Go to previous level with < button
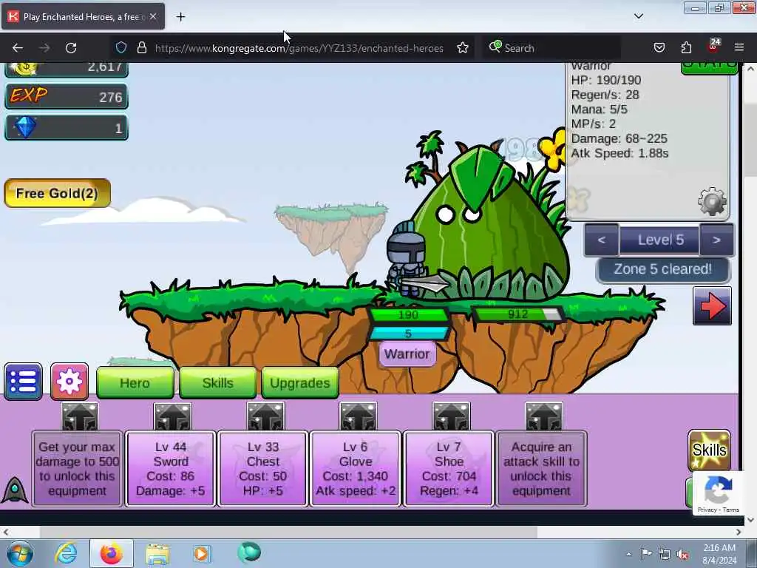 point(602,240)
